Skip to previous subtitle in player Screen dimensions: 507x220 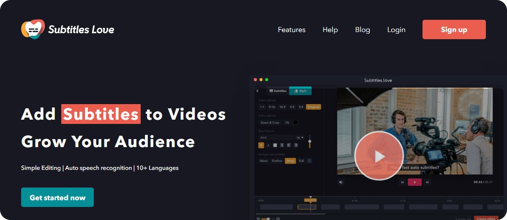coord(402,182)
